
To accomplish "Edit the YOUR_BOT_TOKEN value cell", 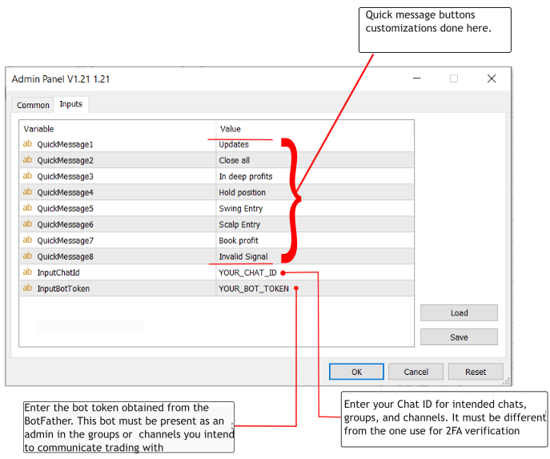I will (x=315, y=288).
